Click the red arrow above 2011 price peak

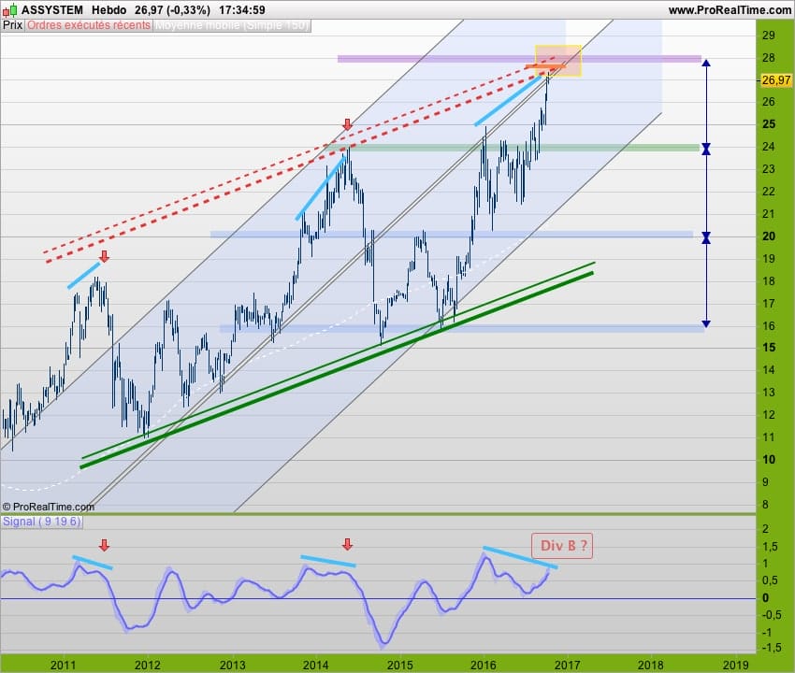click(x=104, y=256)
